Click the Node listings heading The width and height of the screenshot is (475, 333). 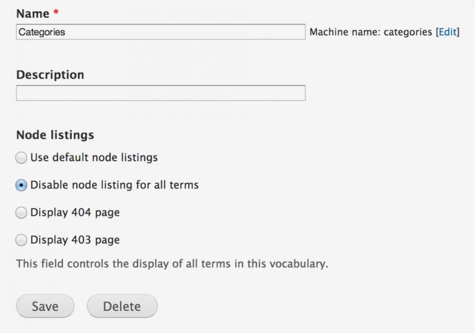[55, 134]
